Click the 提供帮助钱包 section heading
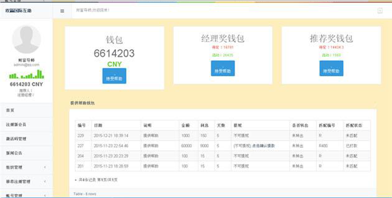This screenshot has height=198, width=392. pos(83,103)
